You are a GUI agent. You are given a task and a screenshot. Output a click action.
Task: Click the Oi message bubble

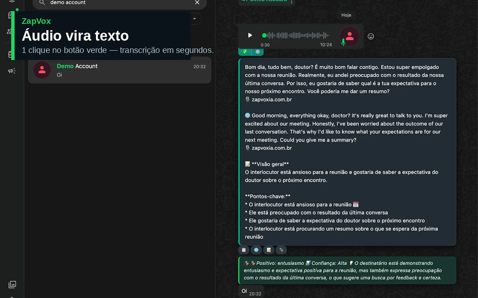[x=251, y=291]
